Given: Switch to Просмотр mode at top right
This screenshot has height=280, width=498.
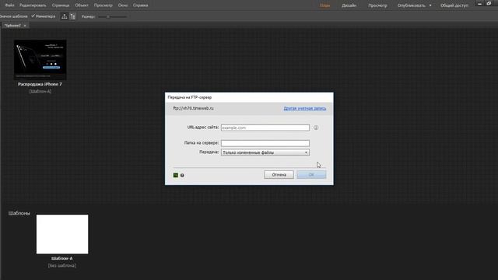Looking at the screenshot, I should point(377,5).
